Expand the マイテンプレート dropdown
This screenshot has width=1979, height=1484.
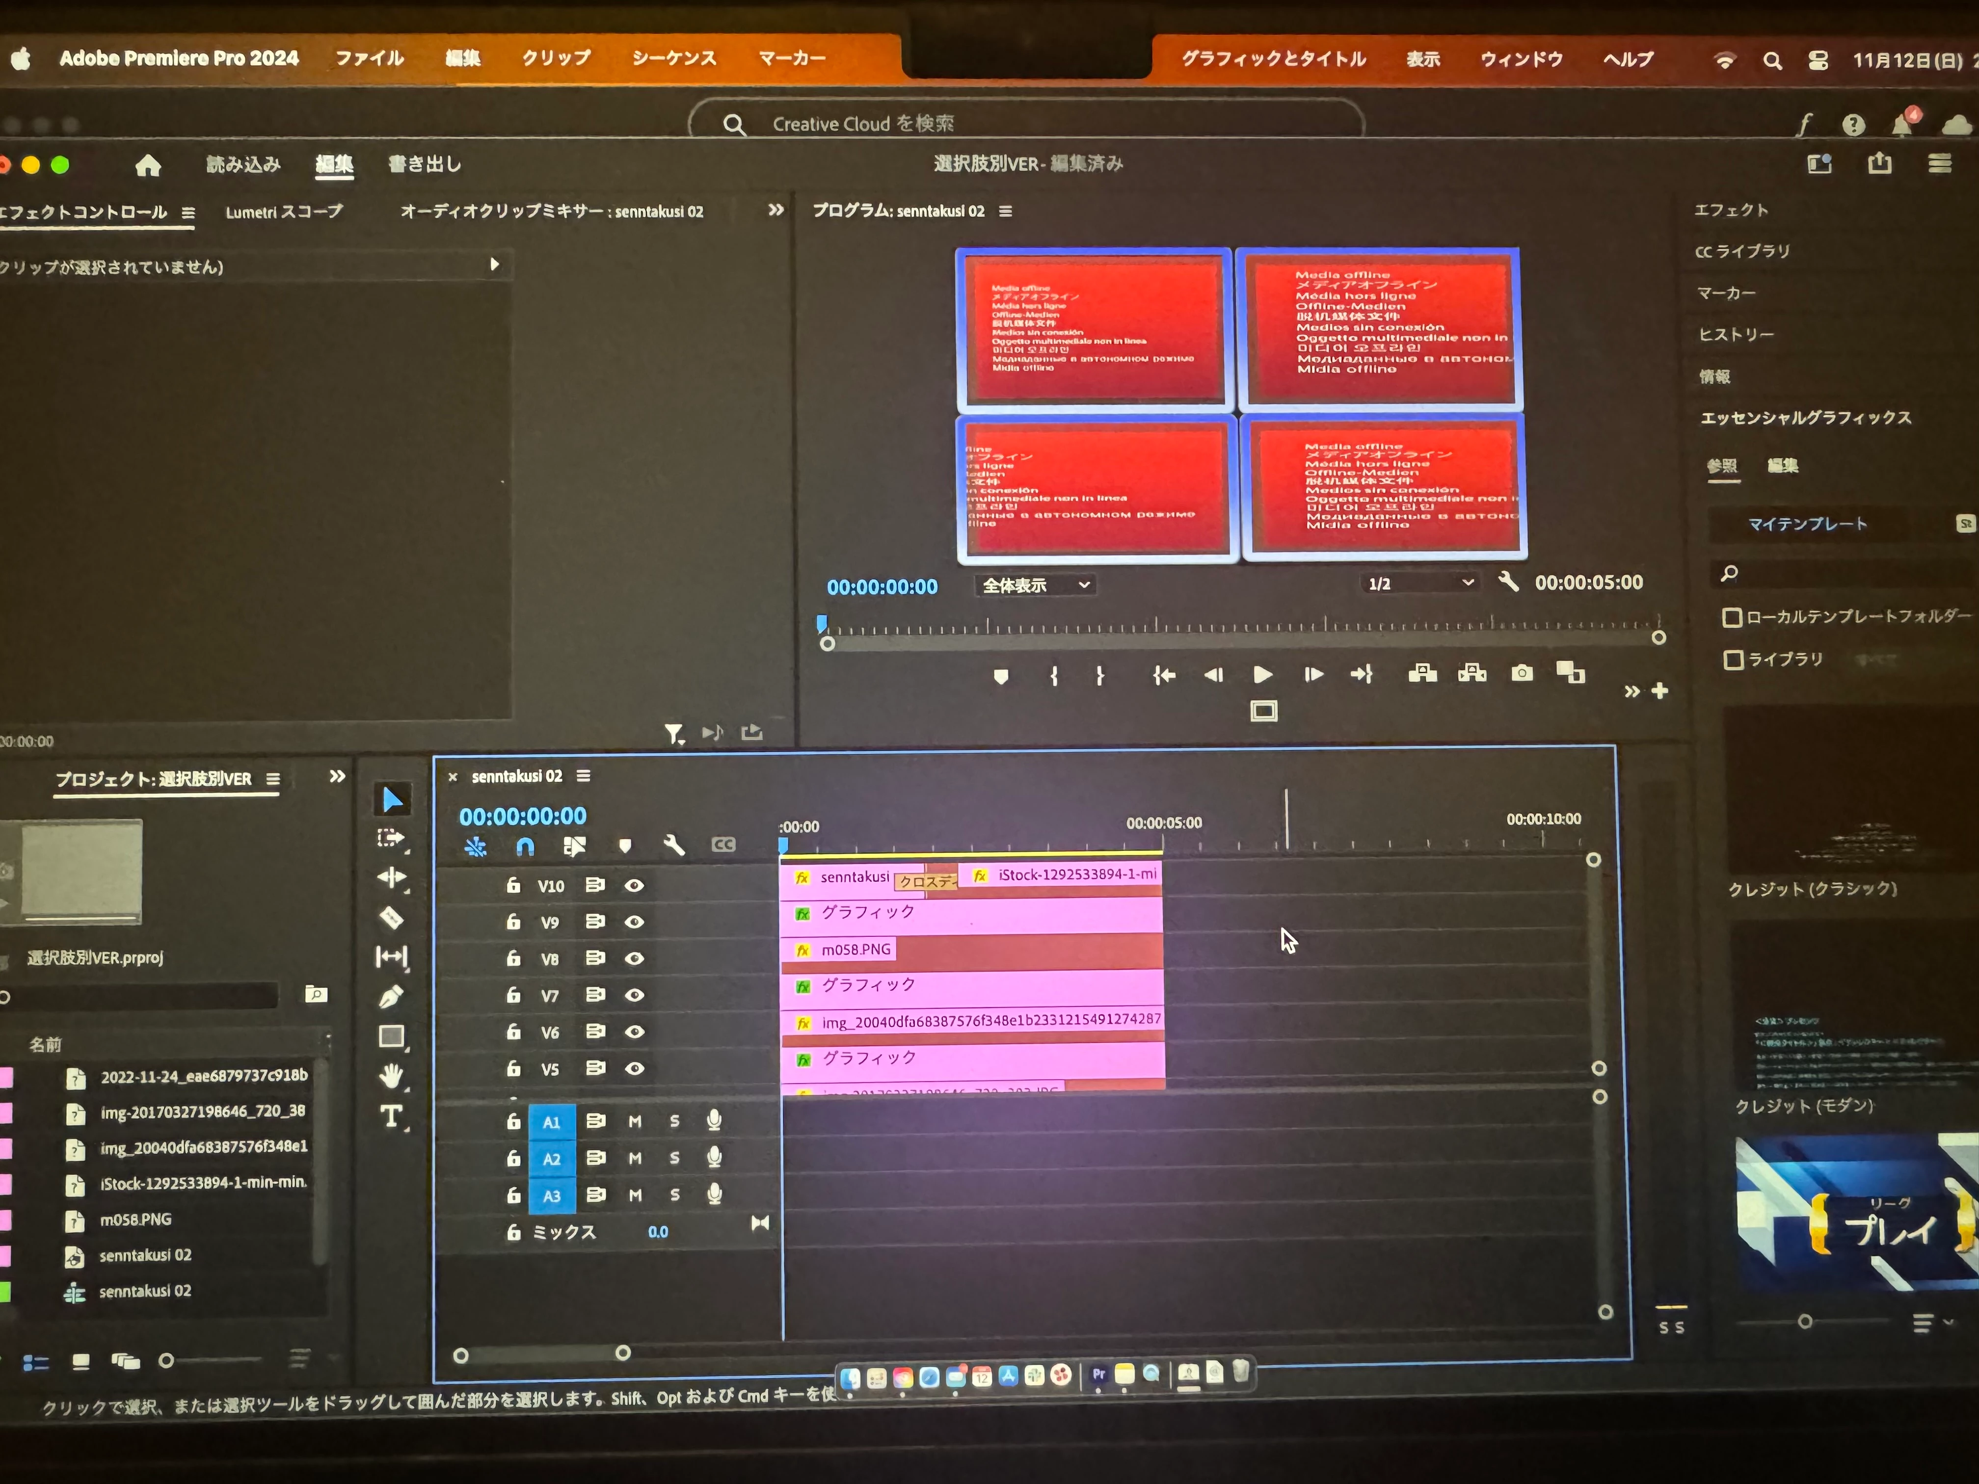pyautogui.click(x=1807, y=524)
